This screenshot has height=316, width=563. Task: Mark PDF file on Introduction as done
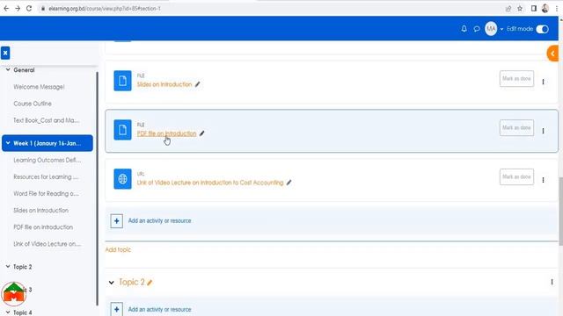click(x=516, y=127)
